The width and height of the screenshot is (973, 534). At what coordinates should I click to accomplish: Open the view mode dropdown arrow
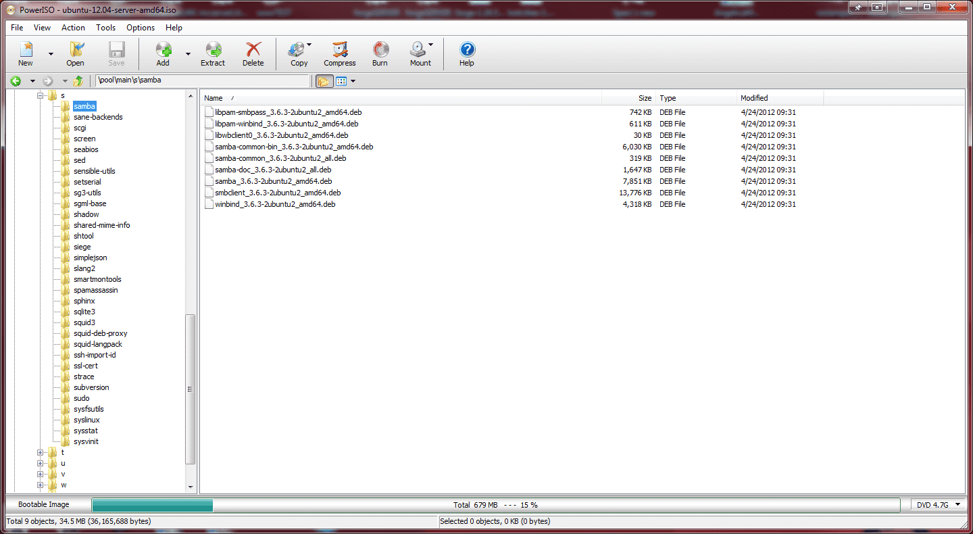click(x=353, y=81)
